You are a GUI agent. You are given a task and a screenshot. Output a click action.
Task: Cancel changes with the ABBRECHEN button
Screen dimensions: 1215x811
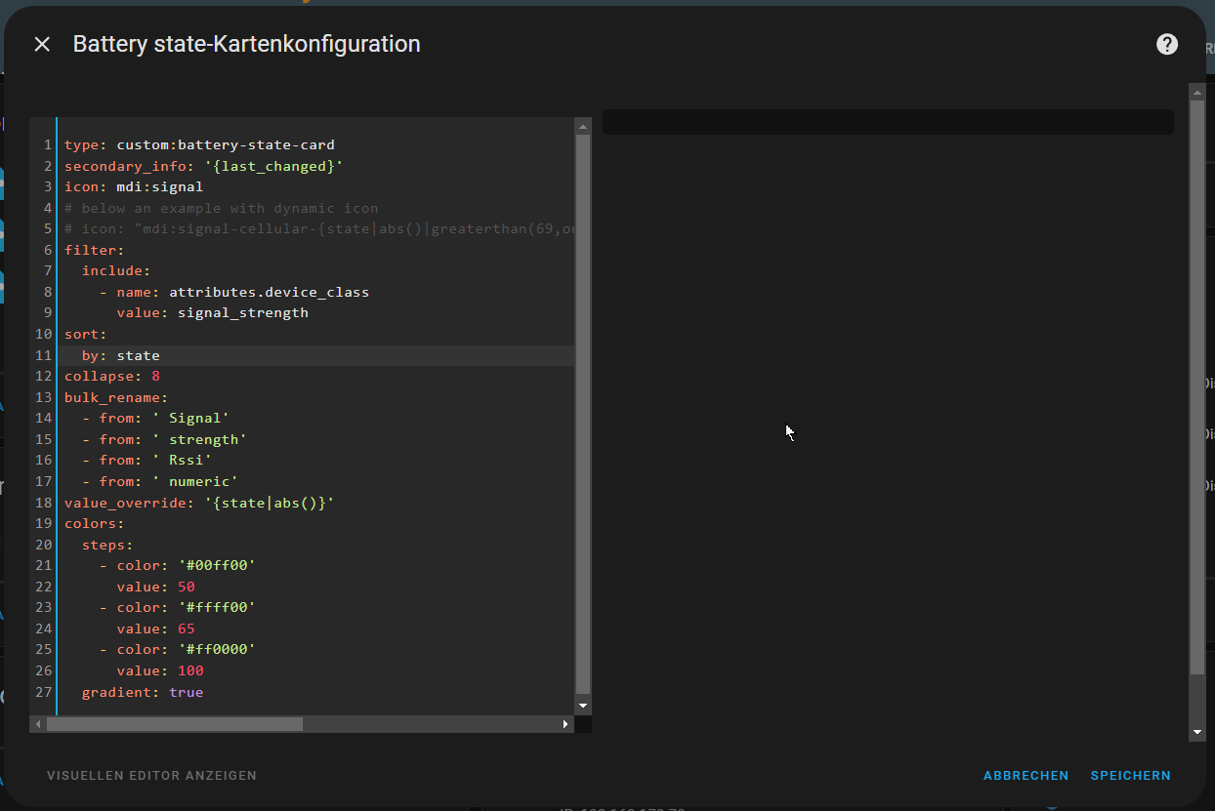tap(1026, 776)
